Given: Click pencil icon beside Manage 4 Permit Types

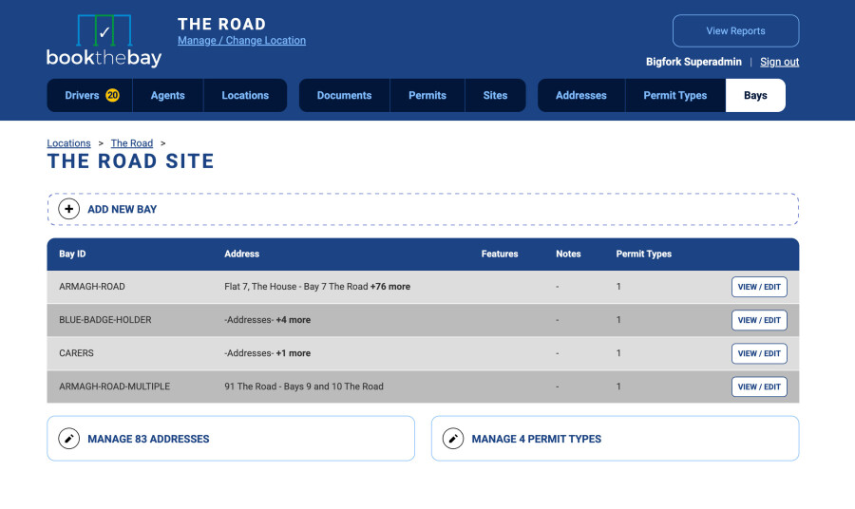Looking at the screenshot, I should [452, 439].
